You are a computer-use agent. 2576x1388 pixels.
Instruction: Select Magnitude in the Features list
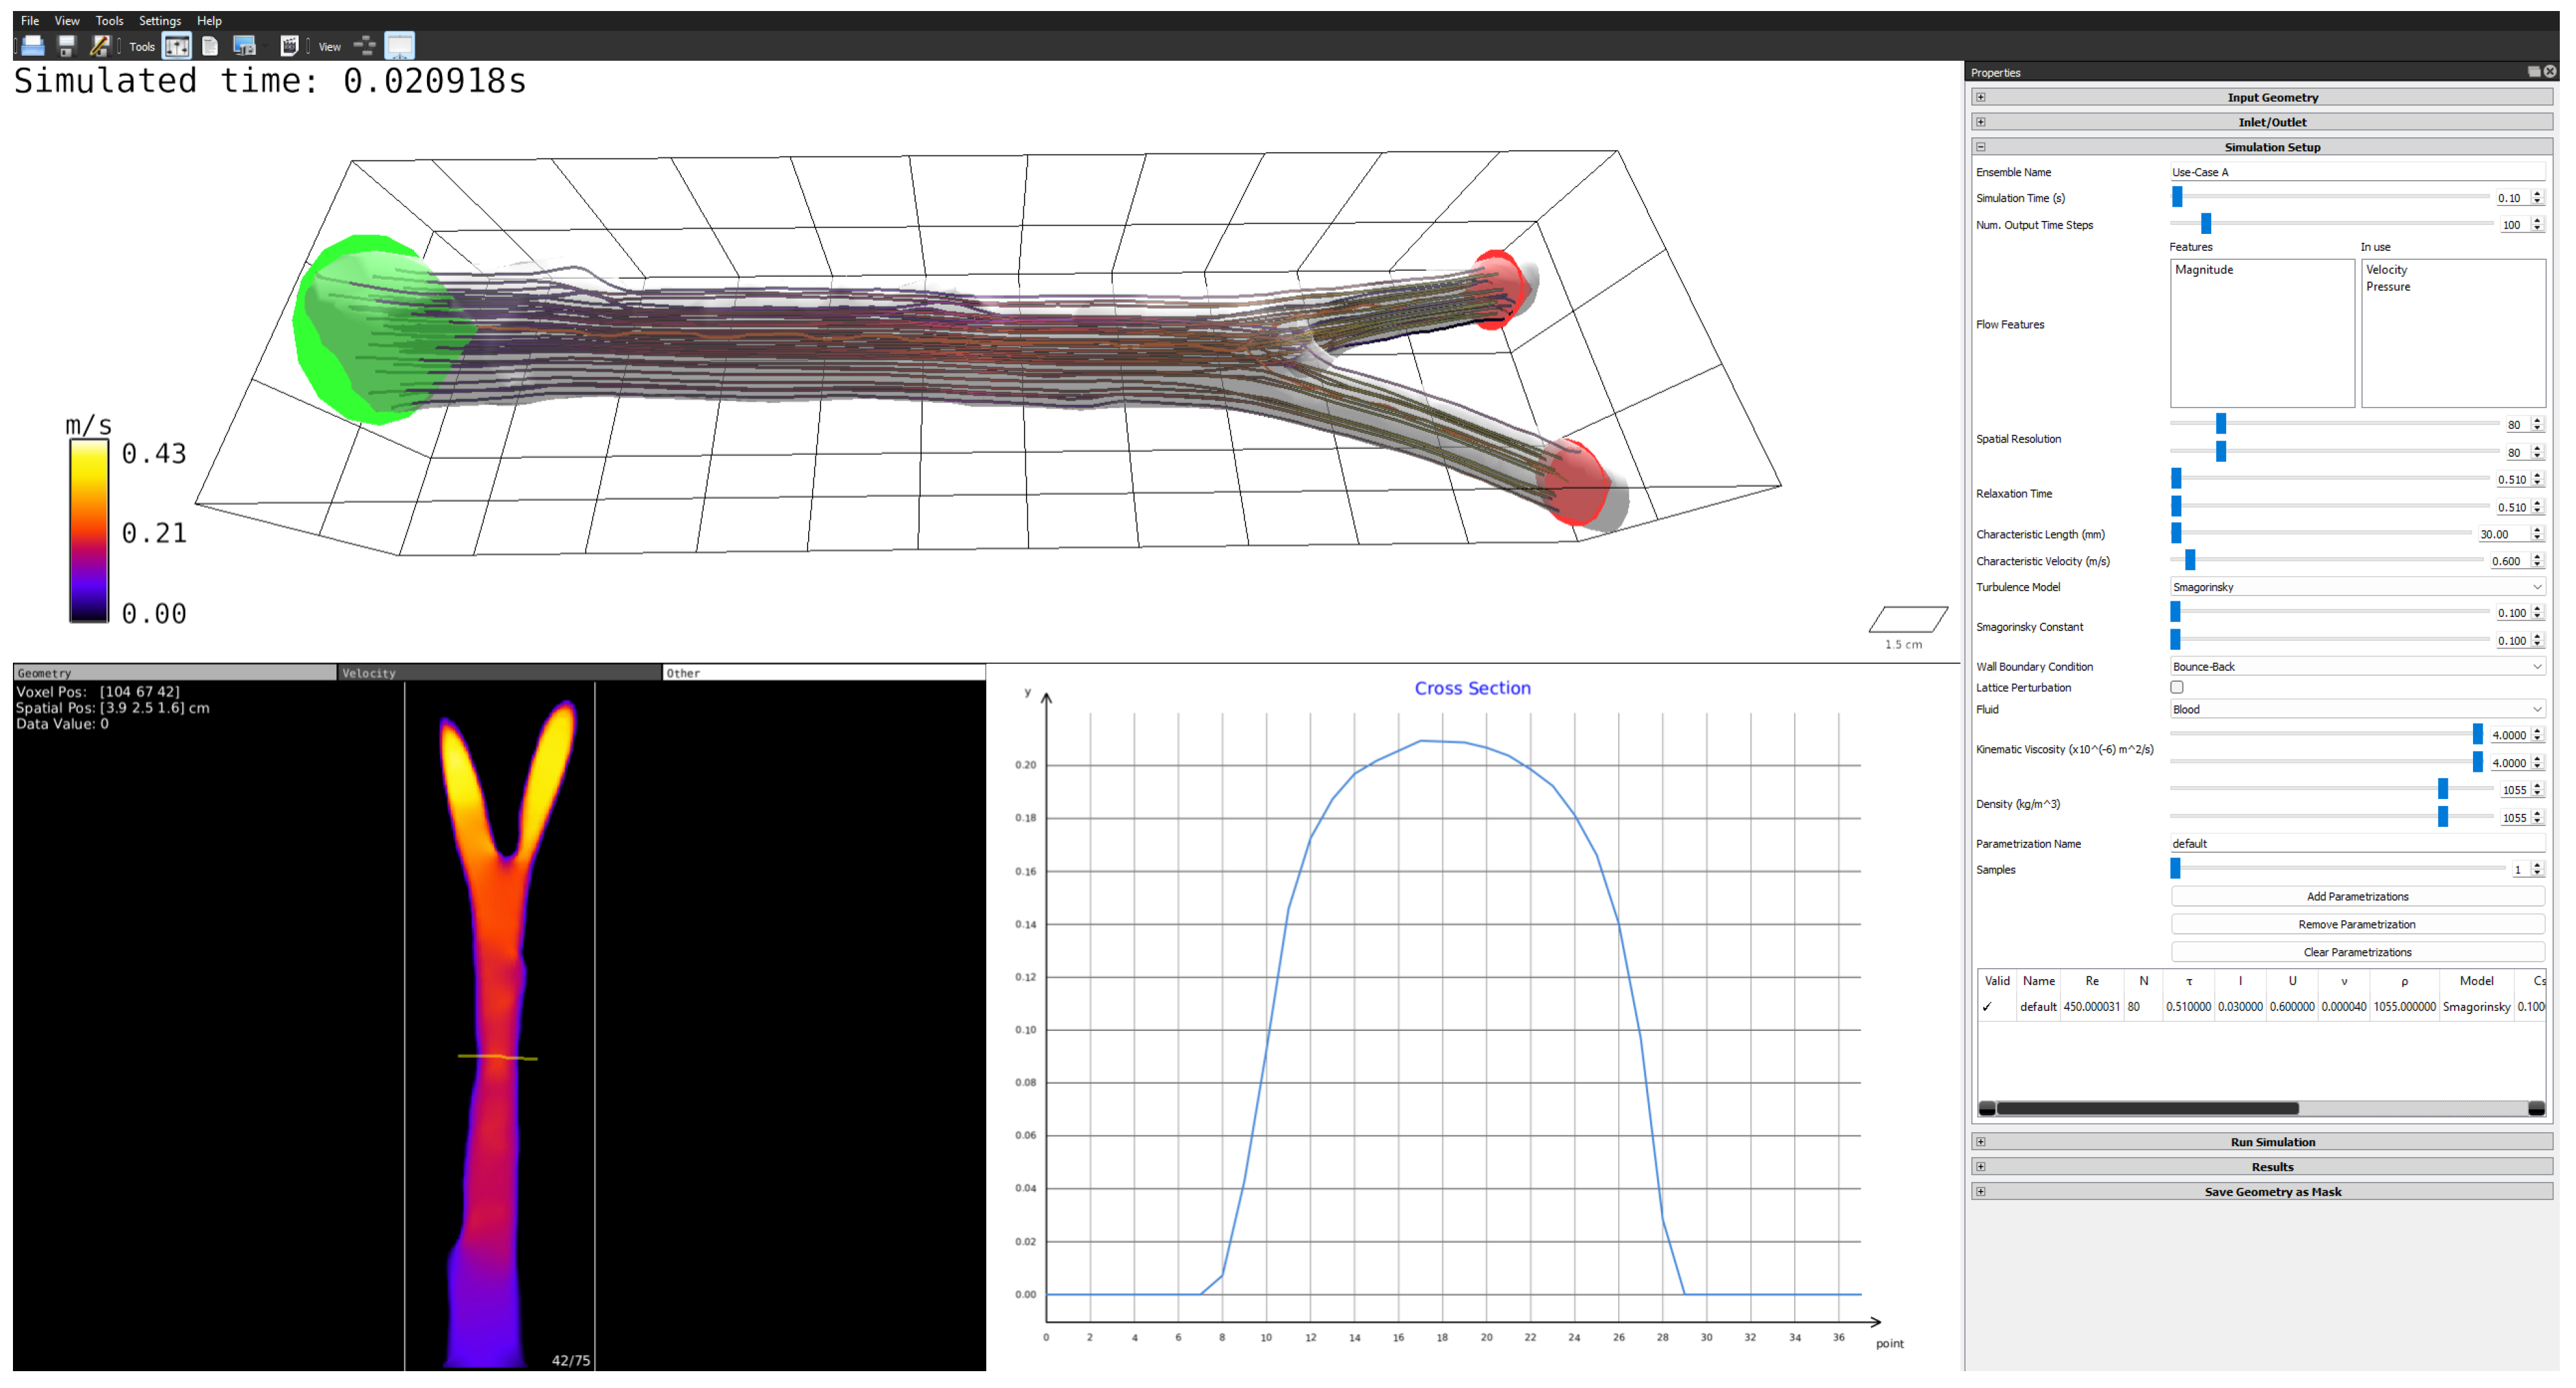[2204, 270]
